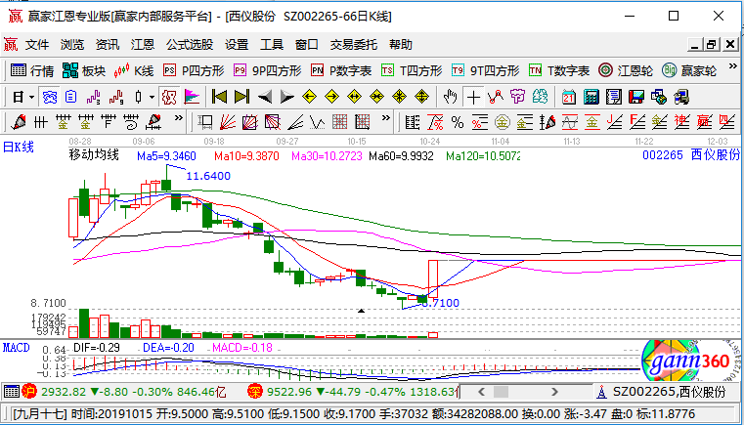Click the red 赢 angle-lines icon
Viewport: 744px width, 425px height.
click(x=704, y=122)
